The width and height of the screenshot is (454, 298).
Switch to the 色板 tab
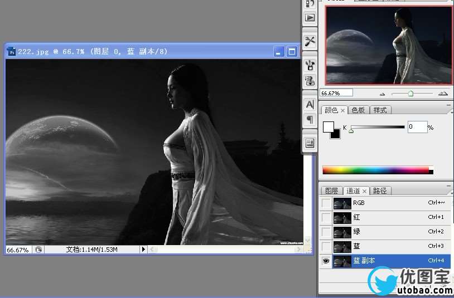[x=358, y=110]
